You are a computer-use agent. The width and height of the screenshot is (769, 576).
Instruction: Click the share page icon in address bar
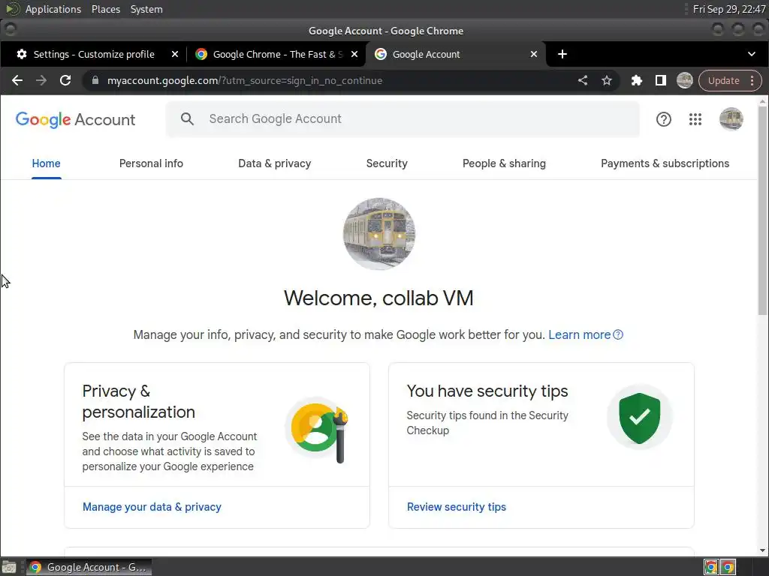pyautogui.click(x=583, y=80)
